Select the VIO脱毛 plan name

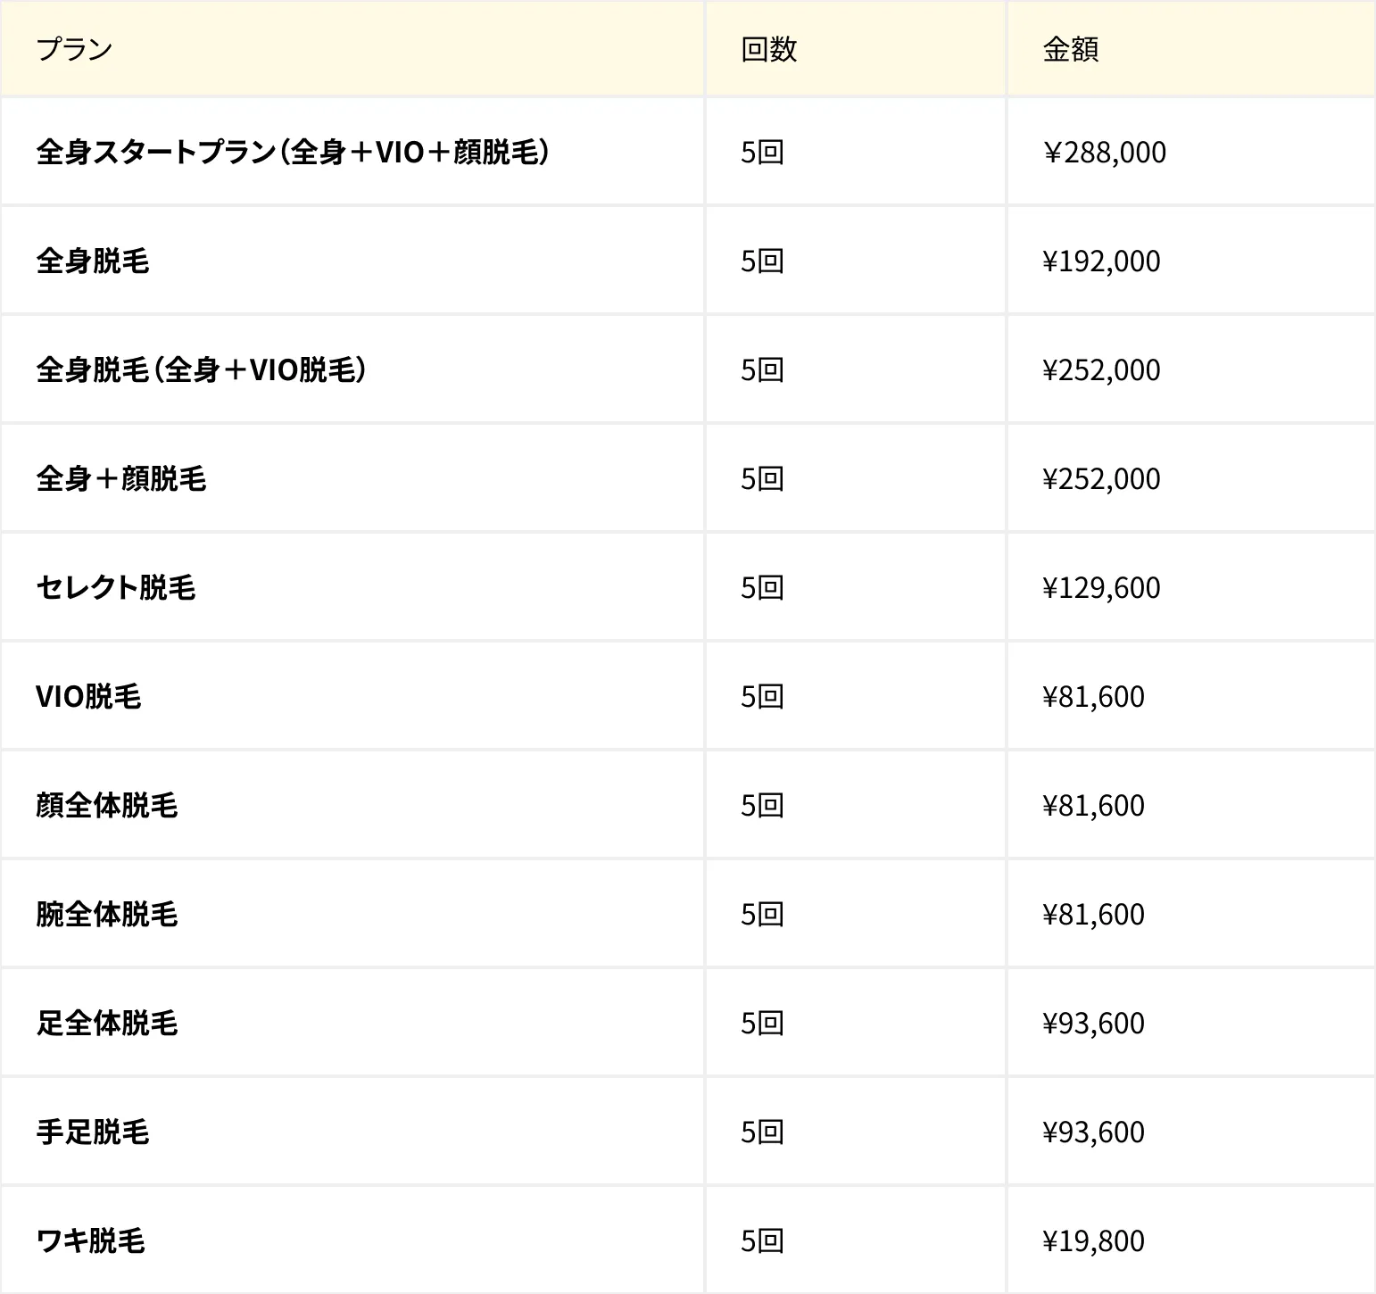[88, 697]
